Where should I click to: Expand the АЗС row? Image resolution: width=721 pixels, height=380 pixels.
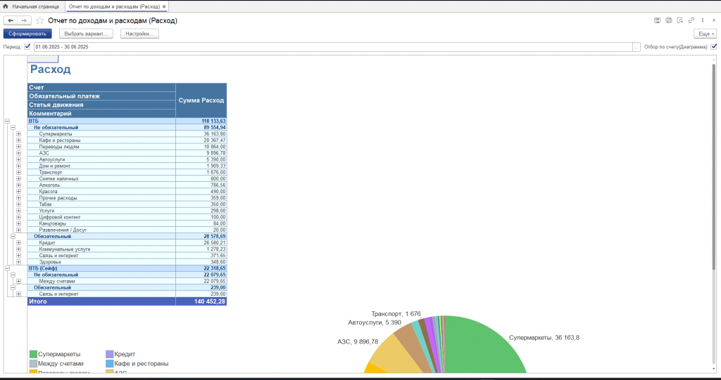18,153
